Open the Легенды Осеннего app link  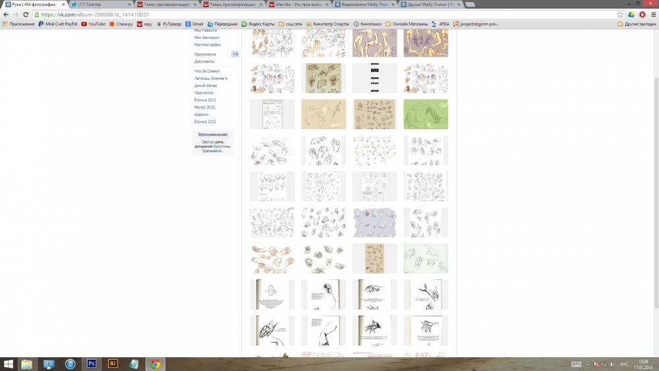coord(211,78)
